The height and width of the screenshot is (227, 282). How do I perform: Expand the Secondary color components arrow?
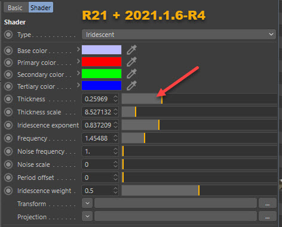pyautogui.click(x=78, y=73)
